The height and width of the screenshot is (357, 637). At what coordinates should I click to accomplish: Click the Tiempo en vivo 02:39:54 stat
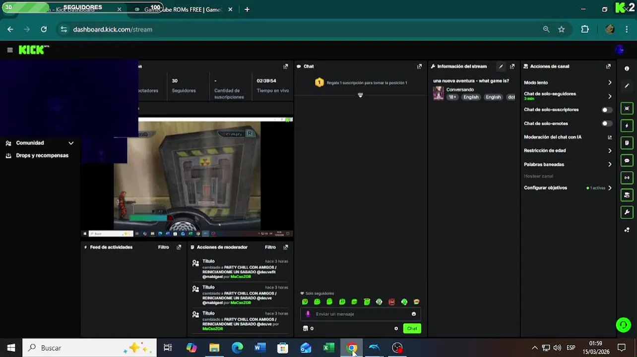pyautogui.click(x=272, y=85)
